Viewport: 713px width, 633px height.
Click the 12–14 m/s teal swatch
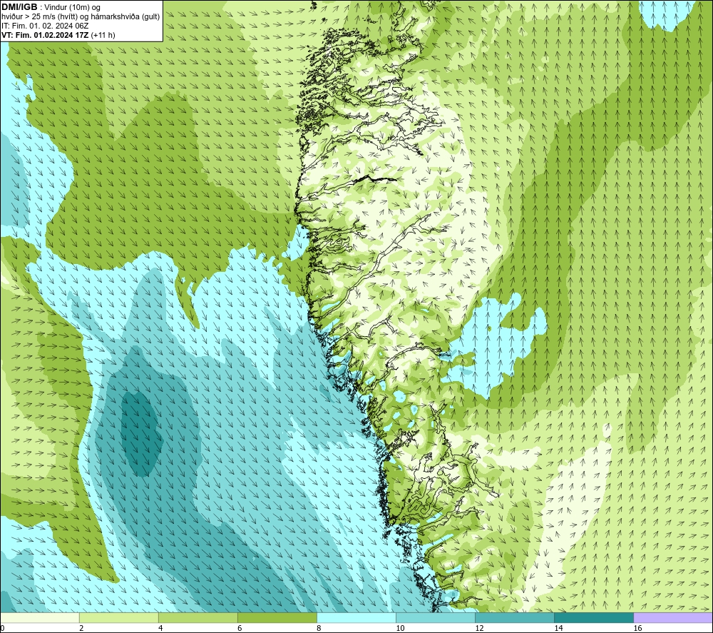click(x=515, y=617)
